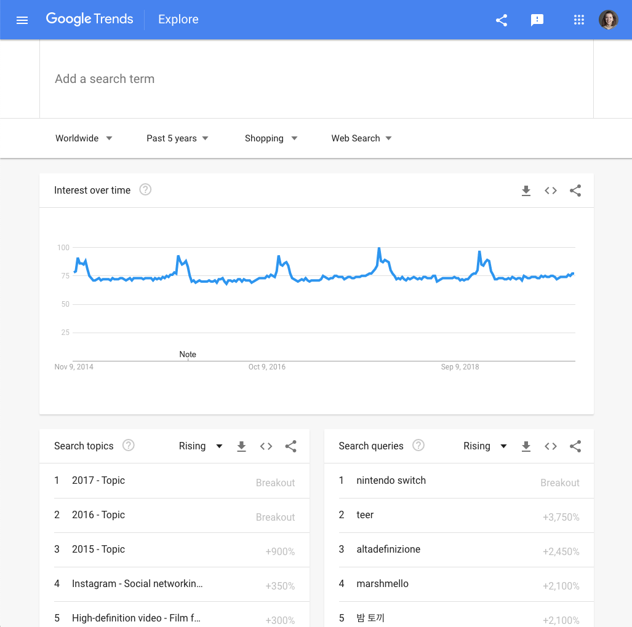Open the Google apps grid

579,20
